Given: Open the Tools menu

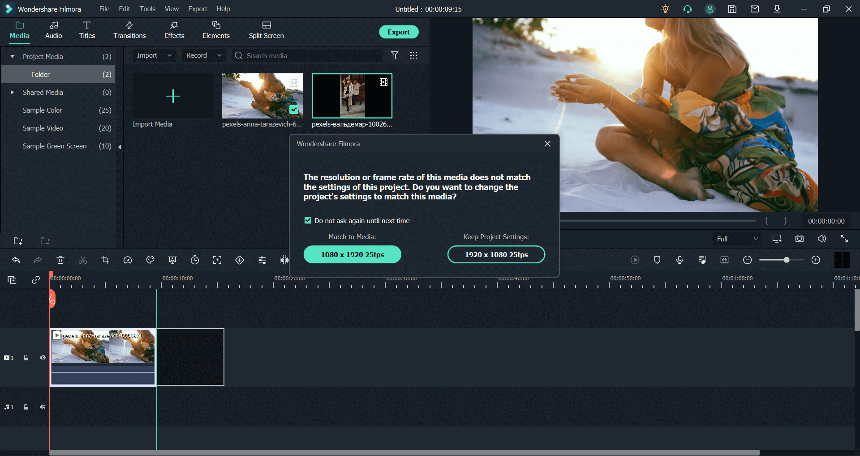Looking at the screenshot, I should click(147, 9).
